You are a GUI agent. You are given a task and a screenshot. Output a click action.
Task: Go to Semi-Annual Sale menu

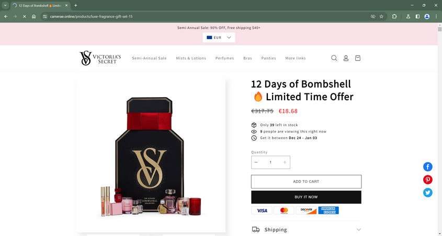[x=149, y=58]
